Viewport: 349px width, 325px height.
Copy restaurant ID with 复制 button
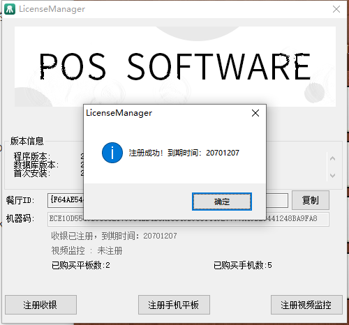[311, 200]
